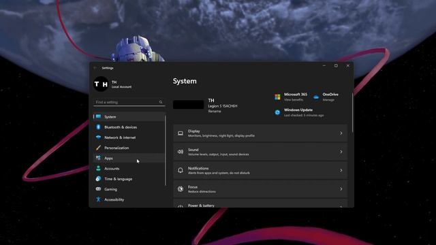Open the Apps settings page
This screenshot has height=245, width=436.
click(x=129, y=158)
